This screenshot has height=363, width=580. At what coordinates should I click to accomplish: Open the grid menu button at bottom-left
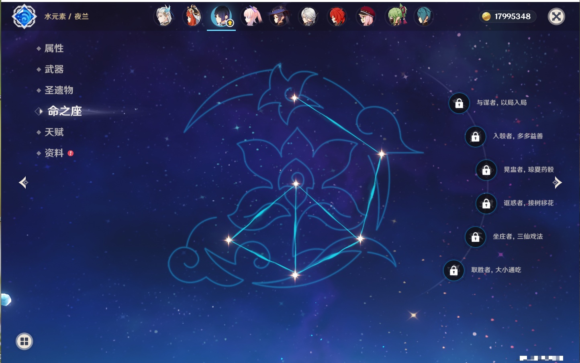point(24,341)
